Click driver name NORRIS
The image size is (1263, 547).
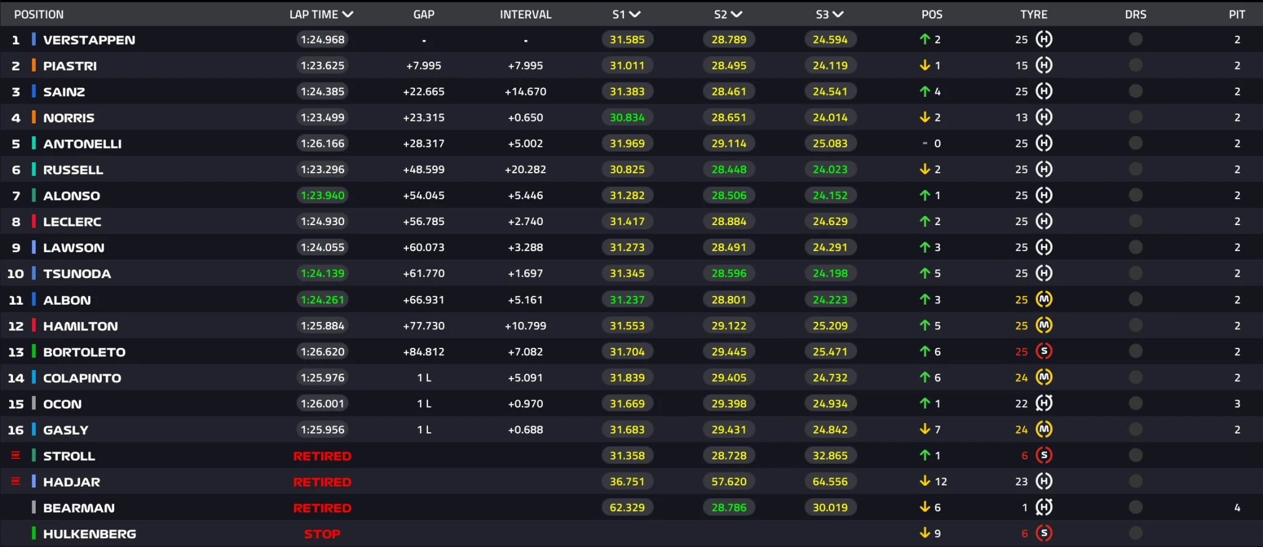[x=68, y=118]
